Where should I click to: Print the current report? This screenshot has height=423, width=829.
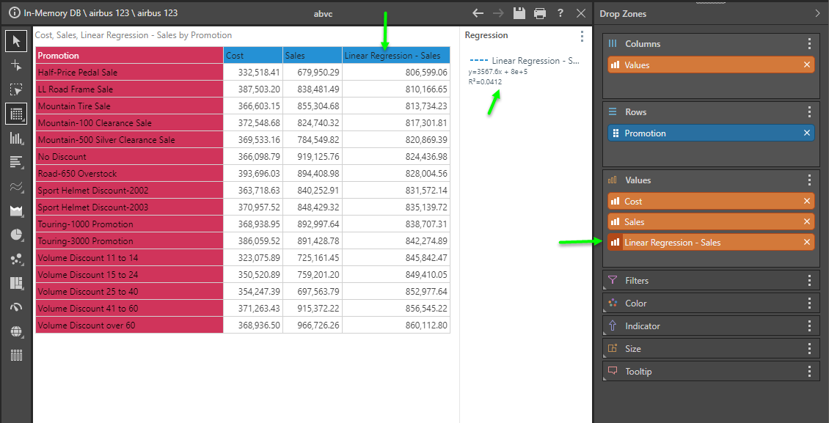540,13
